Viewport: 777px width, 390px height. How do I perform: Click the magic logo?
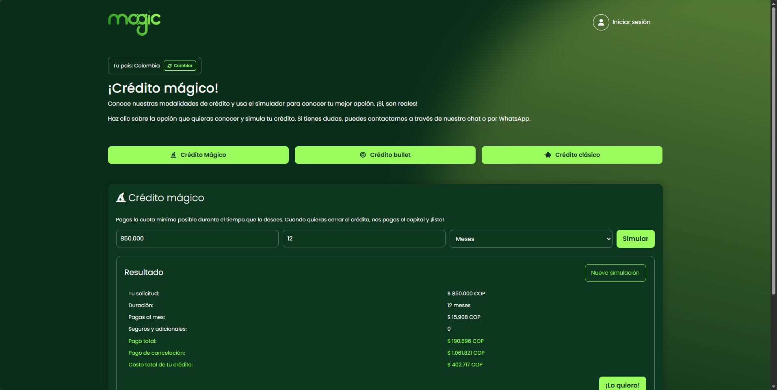pyautogui.click(x=134, y=23)
